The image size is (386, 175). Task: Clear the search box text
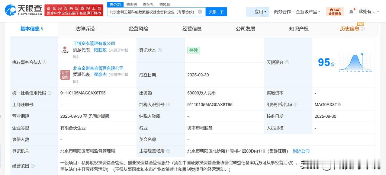tap(200, 12)
